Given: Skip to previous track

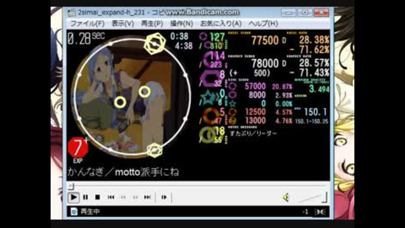Looking at the screenshot, I should pos(111,197).
